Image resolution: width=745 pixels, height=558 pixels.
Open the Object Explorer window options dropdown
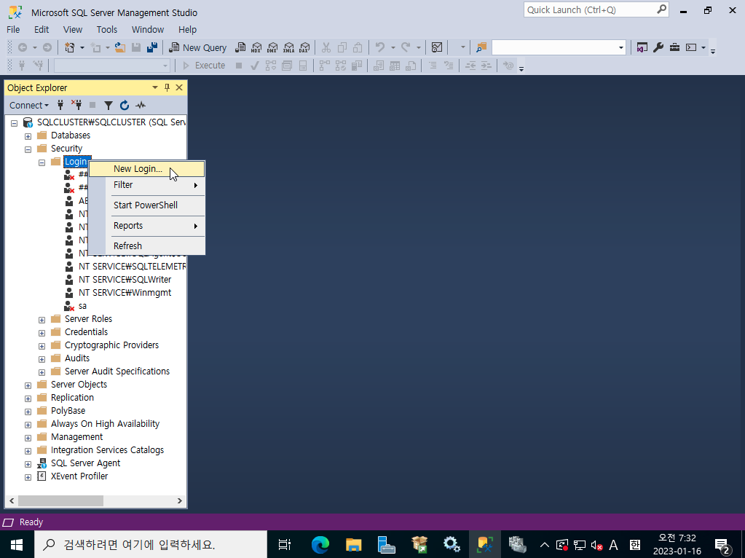click(155, 87)
